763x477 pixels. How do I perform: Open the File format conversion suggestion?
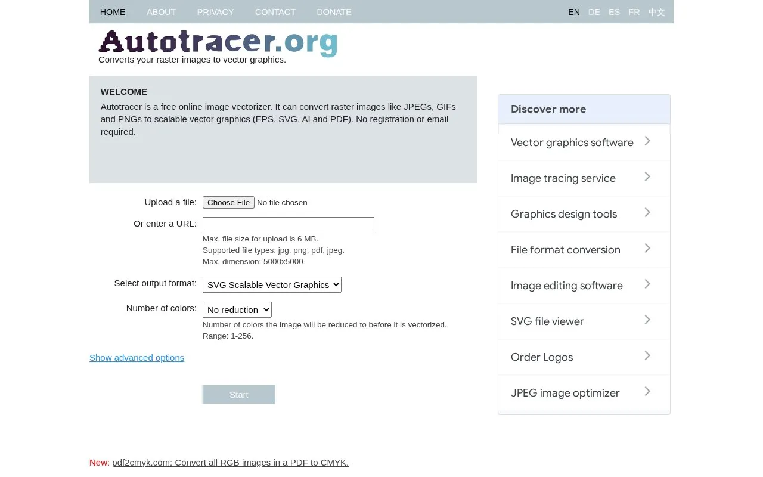pos(584,250)
